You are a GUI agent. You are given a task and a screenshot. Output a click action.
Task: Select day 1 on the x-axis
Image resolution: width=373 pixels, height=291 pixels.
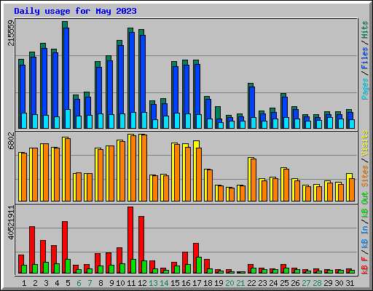tap(24, 283)
